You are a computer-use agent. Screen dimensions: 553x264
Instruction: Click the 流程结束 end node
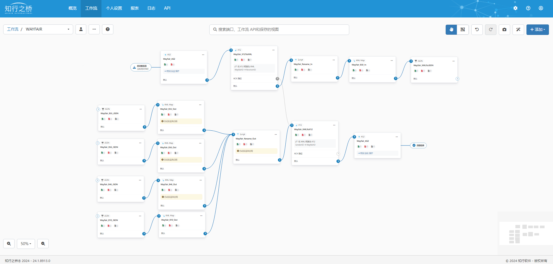click(418, 145)
